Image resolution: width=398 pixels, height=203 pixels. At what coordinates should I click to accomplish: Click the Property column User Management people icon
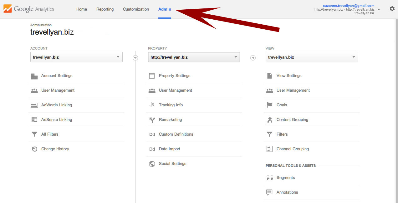pyautogui.click(x=152, y=91)
